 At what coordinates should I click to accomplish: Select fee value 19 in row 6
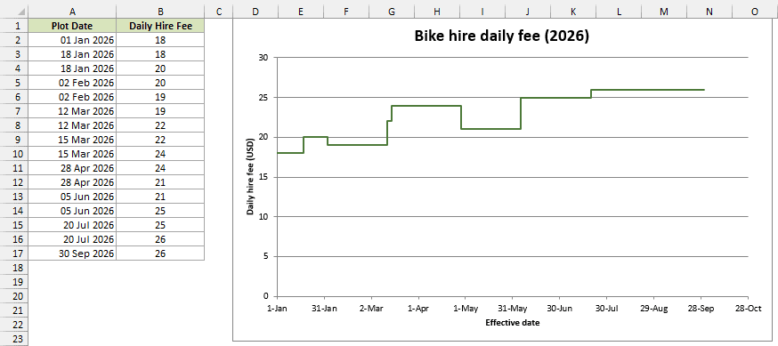click(x=160, y=97)
